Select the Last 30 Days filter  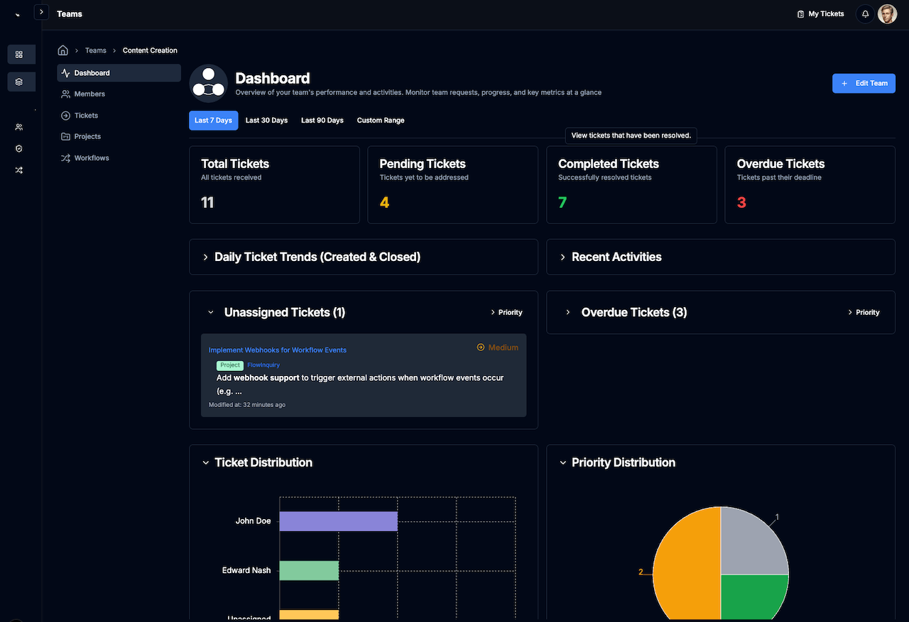(266, 121)
